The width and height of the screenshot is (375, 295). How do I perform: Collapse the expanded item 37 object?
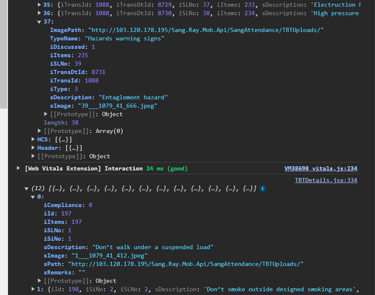click(40, 21)
